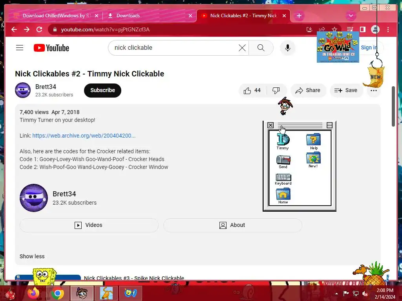Open Brett34's About button
The height and width of the screenshot is (301, 402).
click(232, 225)
